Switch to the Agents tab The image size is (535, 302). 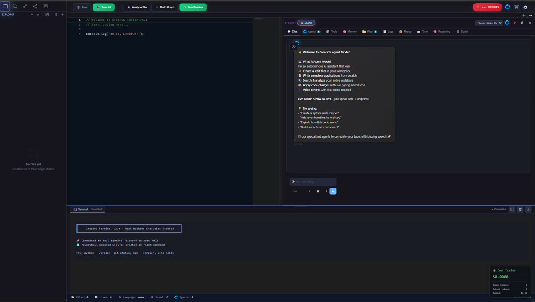coord(312,32)
